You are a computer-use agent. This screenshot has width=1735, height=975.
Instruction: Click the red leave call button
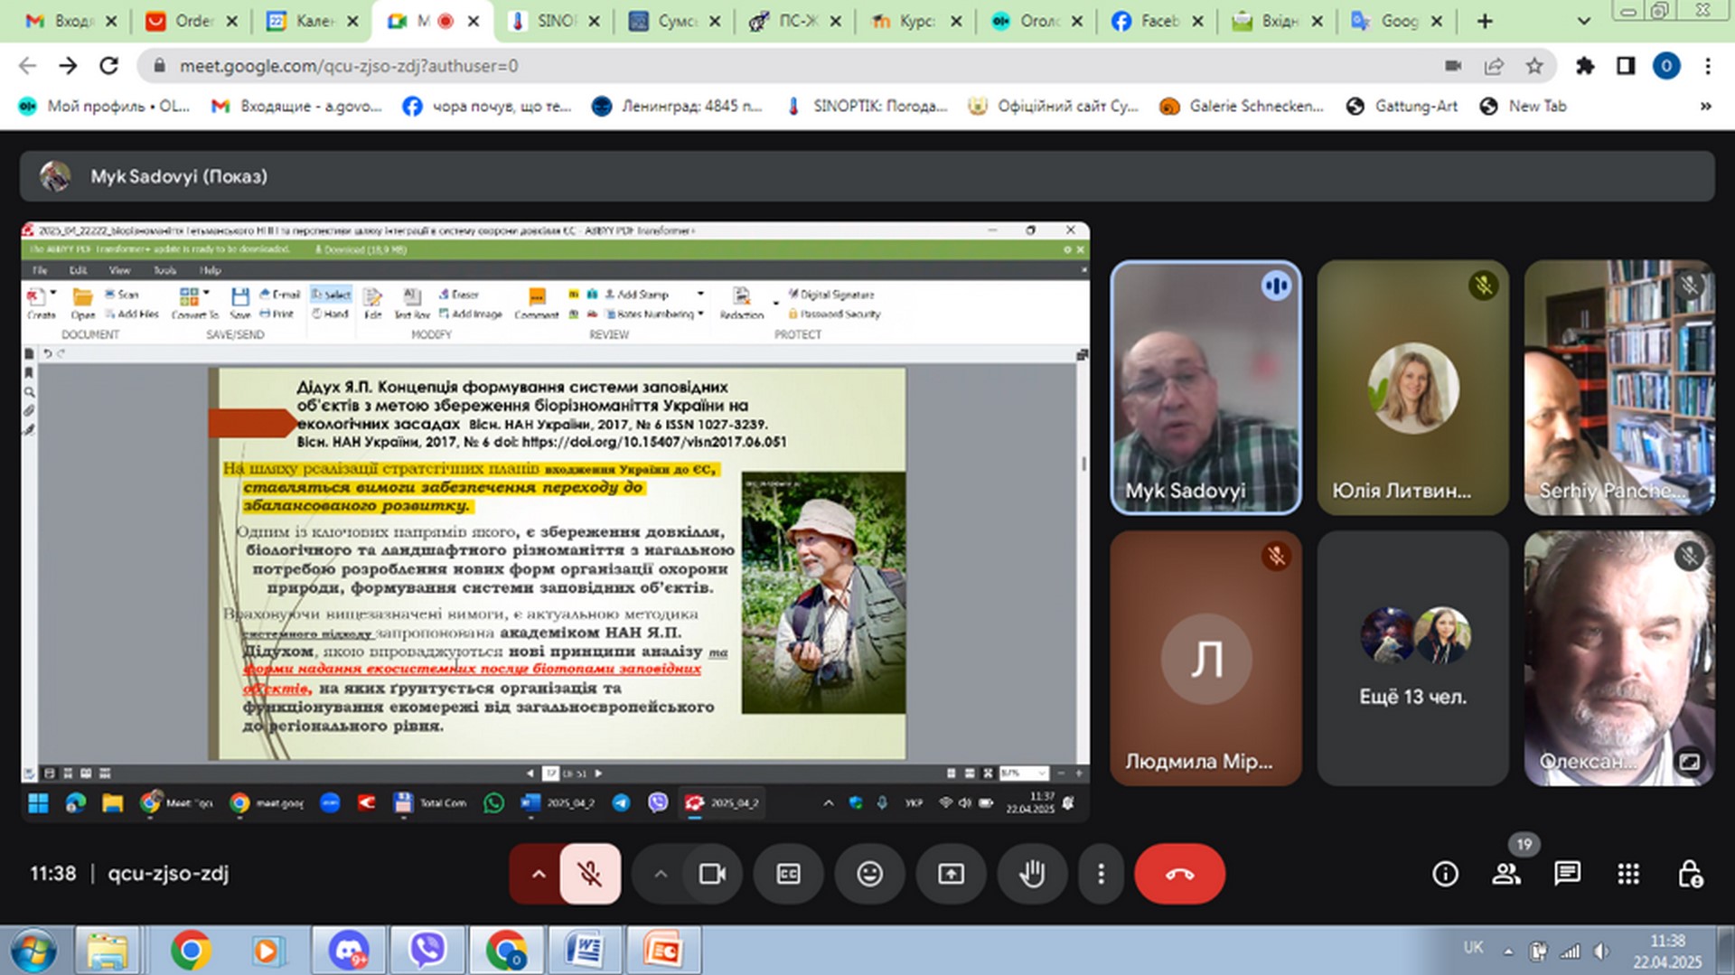(1179, 874)
